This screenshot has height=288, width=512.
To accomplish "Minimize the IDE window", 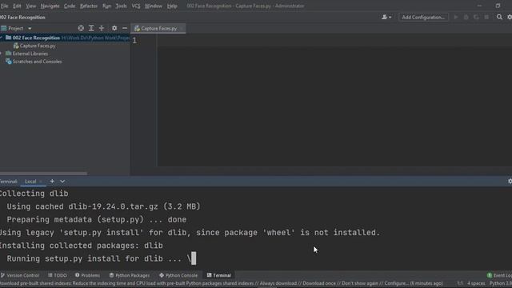I will (479, 6).
